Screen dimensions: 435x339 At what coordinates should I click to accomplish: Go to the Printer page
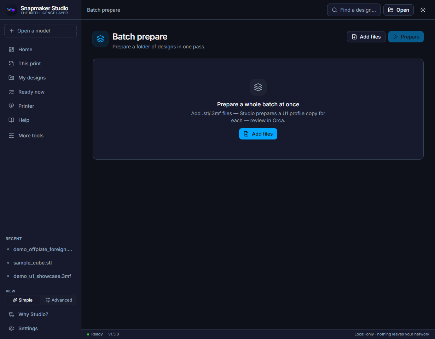point(40,106)
